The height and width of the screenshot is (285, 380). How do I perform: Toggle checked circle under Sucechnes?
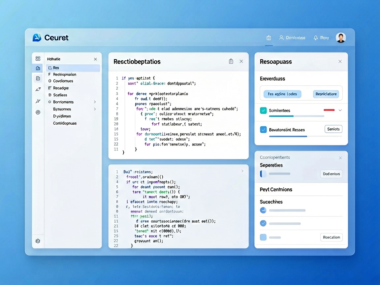click(x=263, y=223)
